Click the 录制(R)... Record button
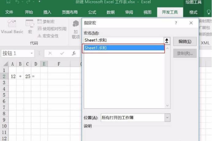Screen dimensions: 212x141 click(x=185, y=54)
